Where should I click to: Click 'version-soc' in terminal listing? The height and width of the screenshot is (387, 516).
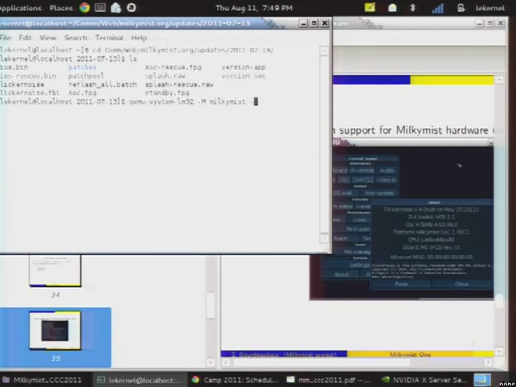pyautogui.click(x=243, y=76)
